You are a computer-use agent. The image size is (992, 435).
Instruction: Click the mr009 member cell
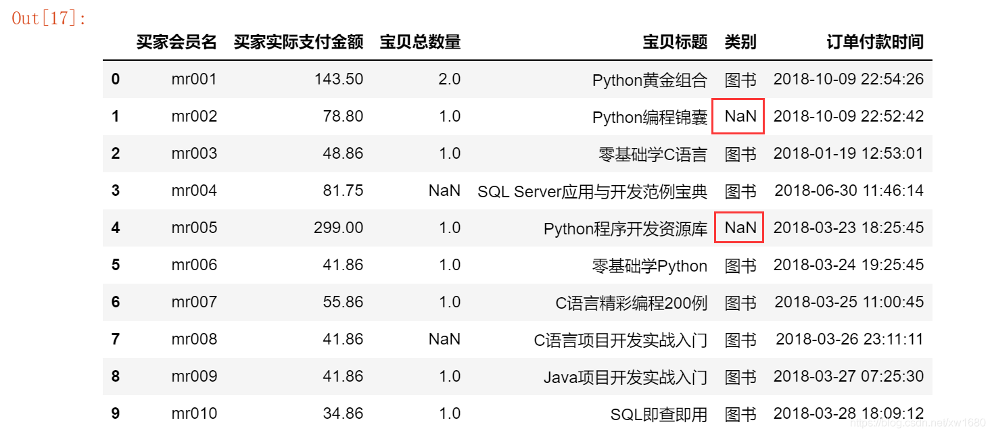click(x=194, y=376)
